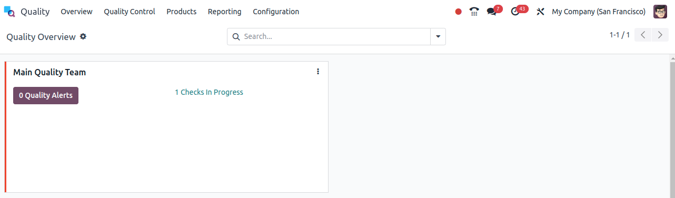
Task: Open the user avatar menu
Action: [x=660, y=12]
